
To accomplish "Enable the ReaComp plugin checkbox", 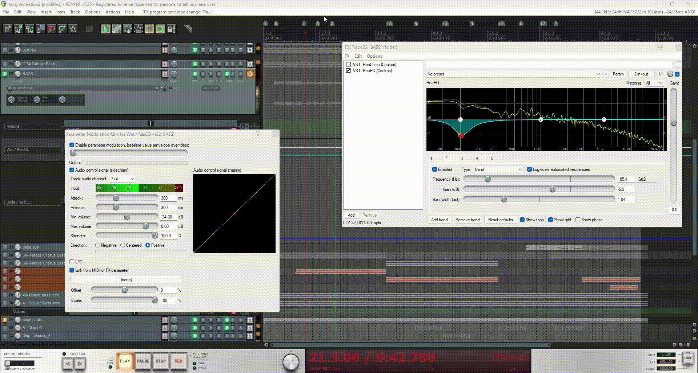I will [x=348, y=65].
